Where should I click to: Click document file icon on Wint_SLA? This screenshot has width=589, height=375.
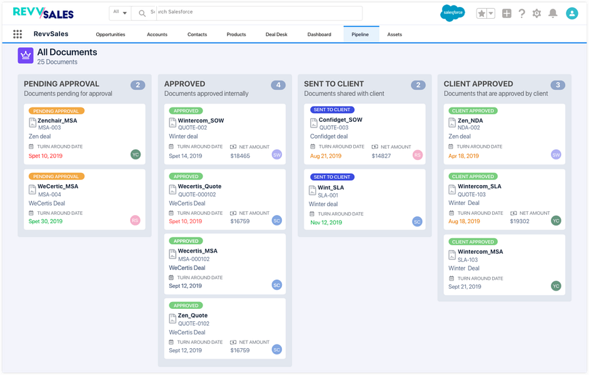click(312, 190)
